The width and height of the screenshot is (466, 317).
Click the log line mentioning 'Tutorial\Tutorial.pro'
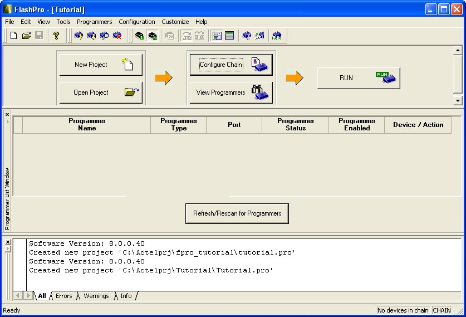coord(151,270)
